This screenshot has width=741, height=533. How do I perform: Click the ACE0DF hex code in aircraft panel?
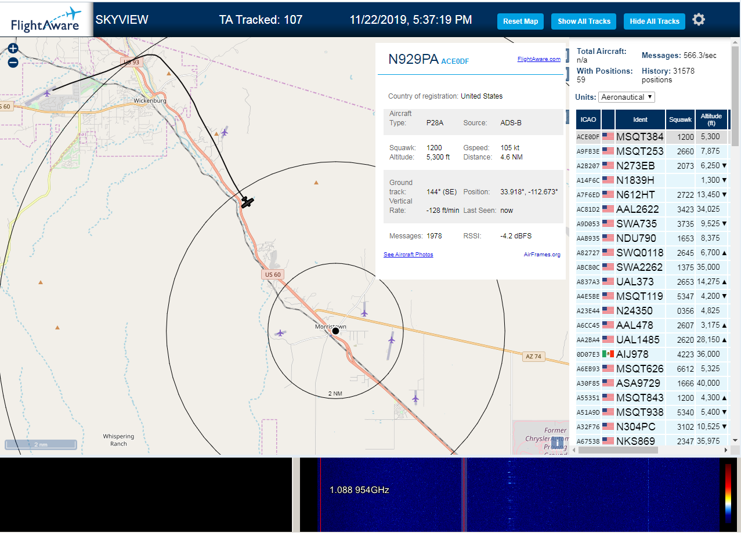[x=455, y=61]
